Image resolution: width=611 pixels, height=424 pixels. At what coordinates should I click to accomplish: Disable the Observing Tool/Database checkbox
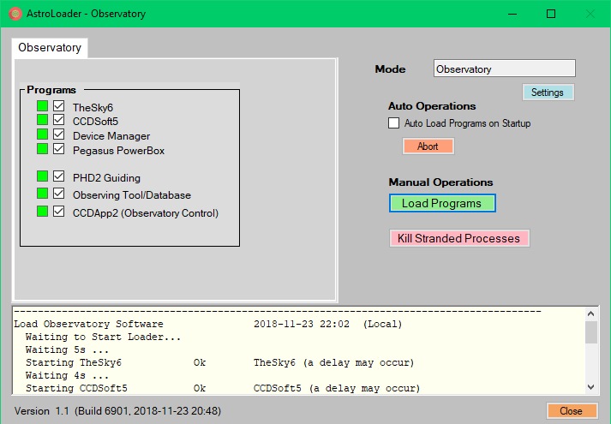pyautogui.click(x=59, y=193)
